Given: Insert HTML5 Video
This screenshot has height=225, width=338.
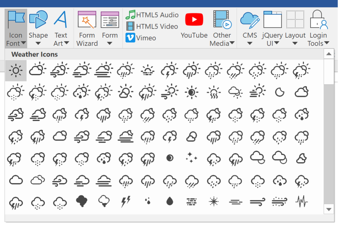Looking at the screenshot, I should pyautogui.click(x=152, y=26).
